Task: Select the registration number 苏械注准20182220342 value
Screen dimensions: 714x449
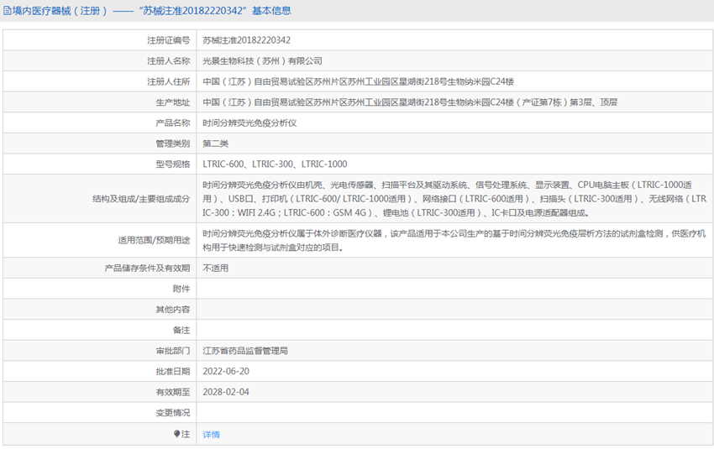Action: (246, 39)
